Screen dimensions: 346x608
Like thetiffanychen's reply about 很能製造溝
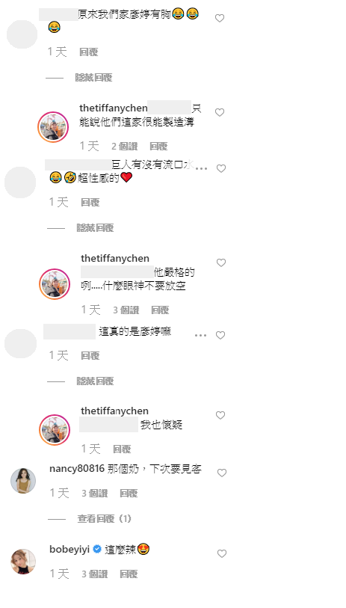pos(220,112)
